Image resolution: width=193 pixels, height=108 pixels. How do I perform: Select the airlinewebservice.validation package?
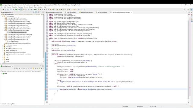tap(18, 43)
